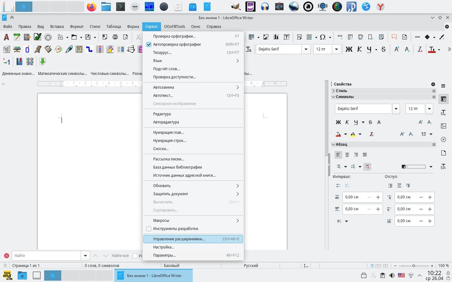Click LibreOffice Writer taskbar button
Image resolution: width=452 pixels, height=282 pixels.
point(153,276)
